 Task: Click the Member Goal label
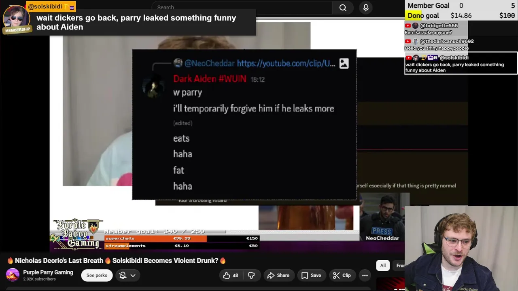click(x=429, y=6)
